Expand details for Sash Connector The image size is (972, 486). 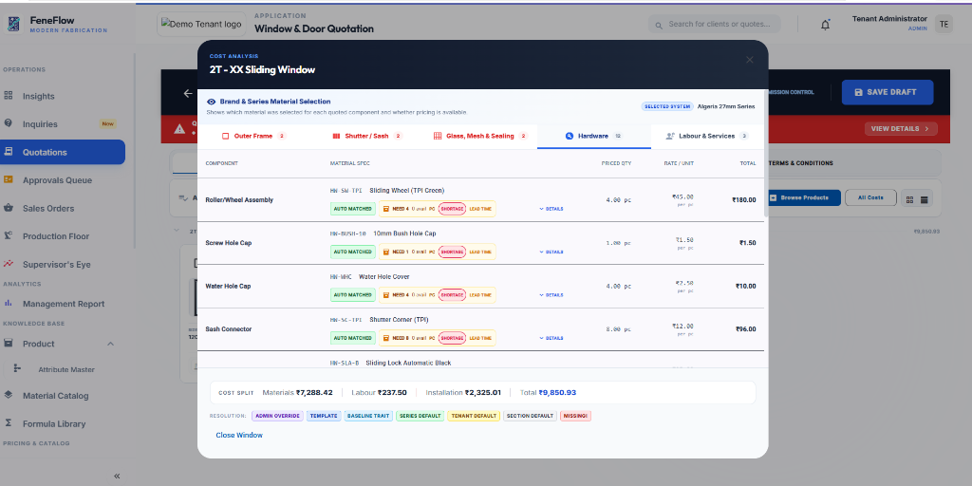(551, 338)
